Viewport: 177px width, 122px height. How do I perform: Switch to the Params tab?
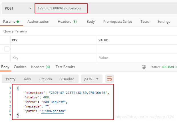pyautogui.click(x=11, y=22)
